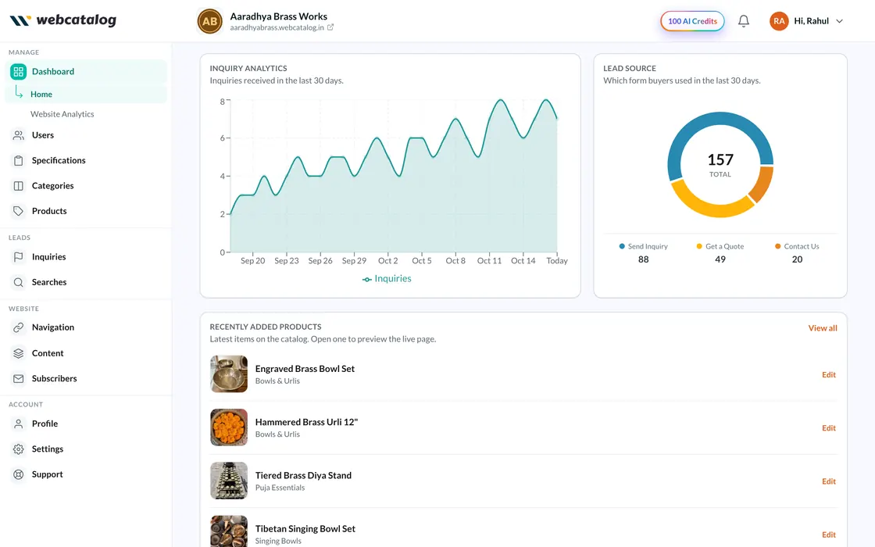Click Aaradhya Brass Works store name
This screenshot has width=875, height=547.
(278, 16)
